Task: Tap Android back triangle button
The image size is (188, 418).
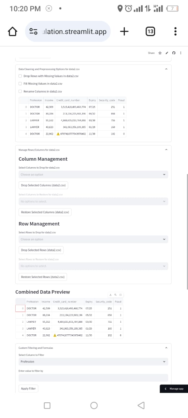Action: pyautogui.click(x=141, y=405)
